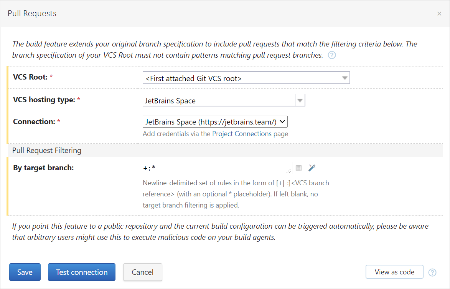Cancel editing the build feature
Viewport: 450px width, 289px height.
click(x=142, y=272)
